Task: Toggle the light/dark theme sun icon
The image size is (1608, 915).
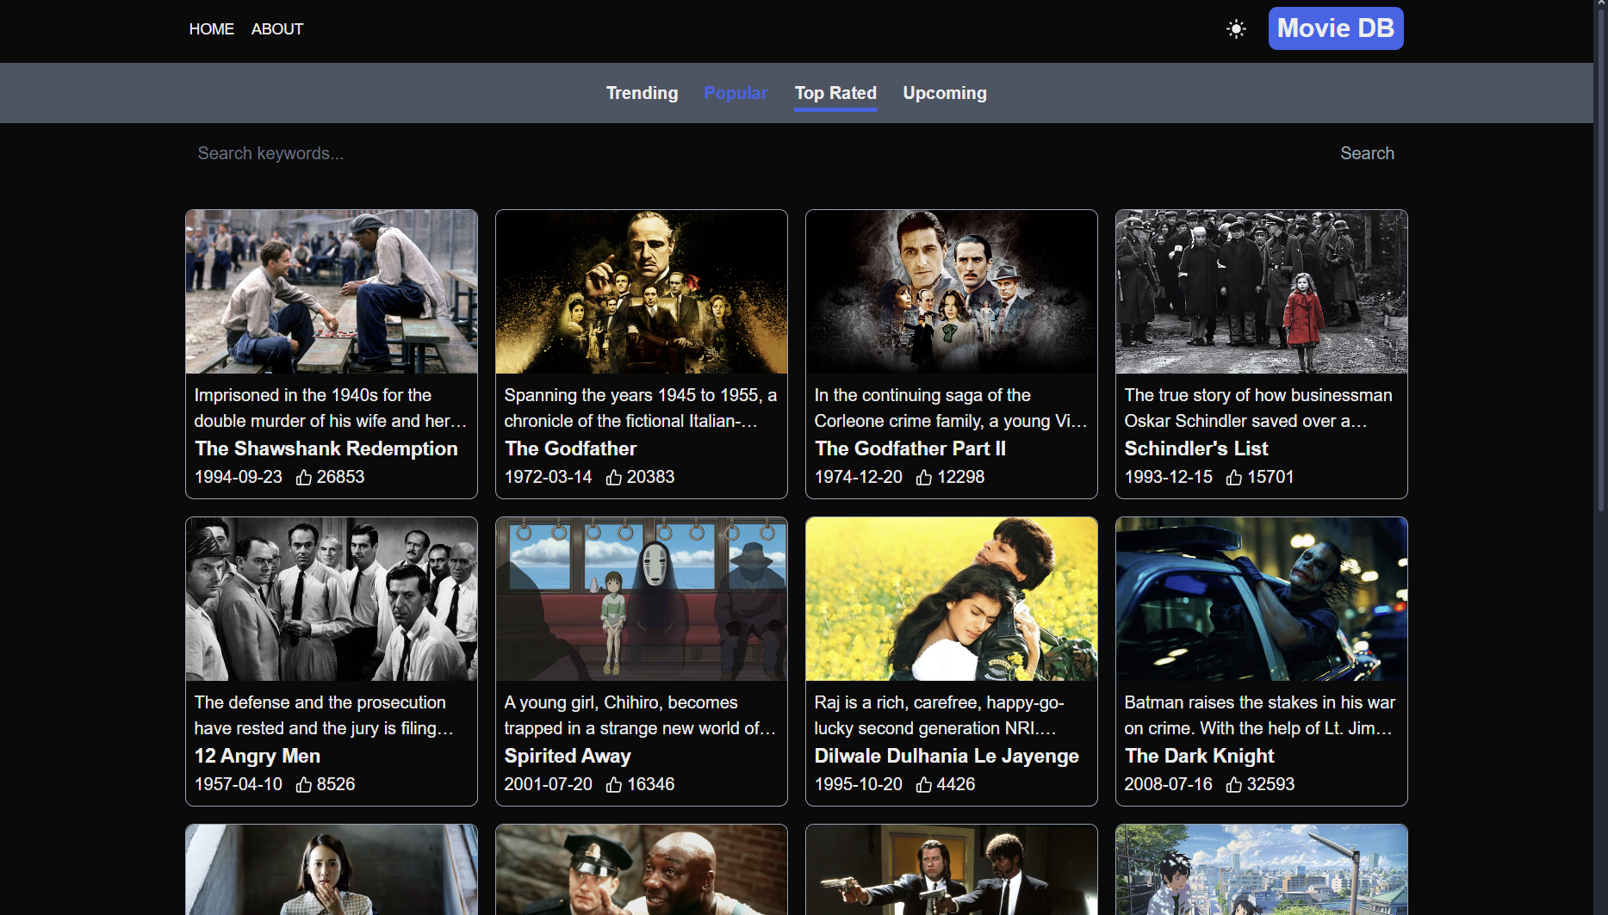Action: coord(1236,29)
